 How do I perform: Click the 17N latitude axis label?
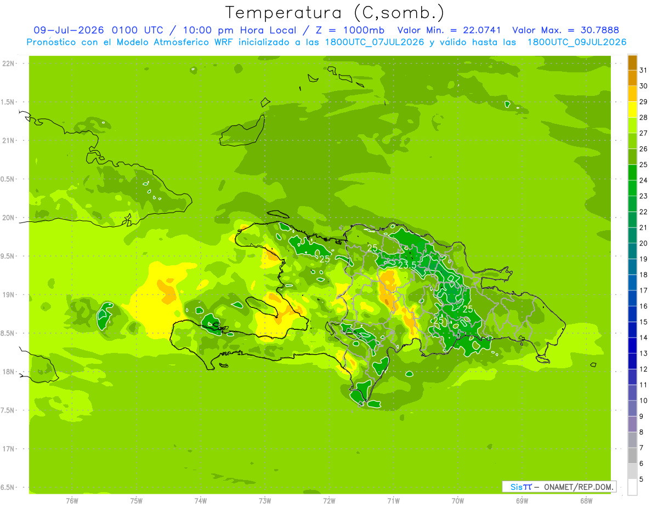[9, 449]
